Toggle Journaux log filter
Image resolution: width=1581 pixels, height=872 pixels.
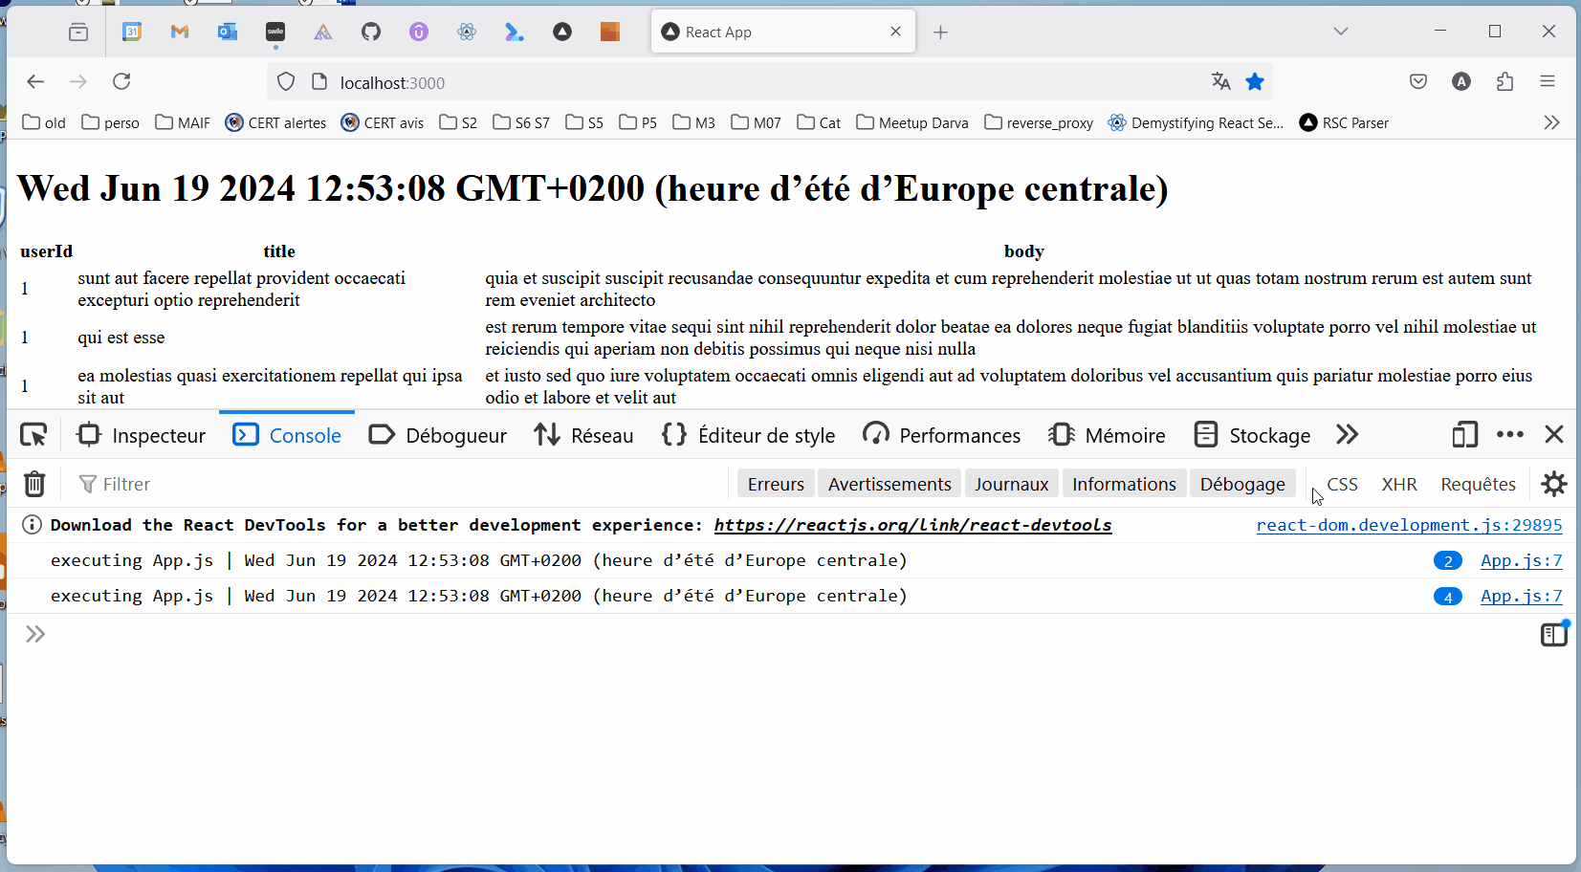pyautogui.click(x=1012, y=484)
